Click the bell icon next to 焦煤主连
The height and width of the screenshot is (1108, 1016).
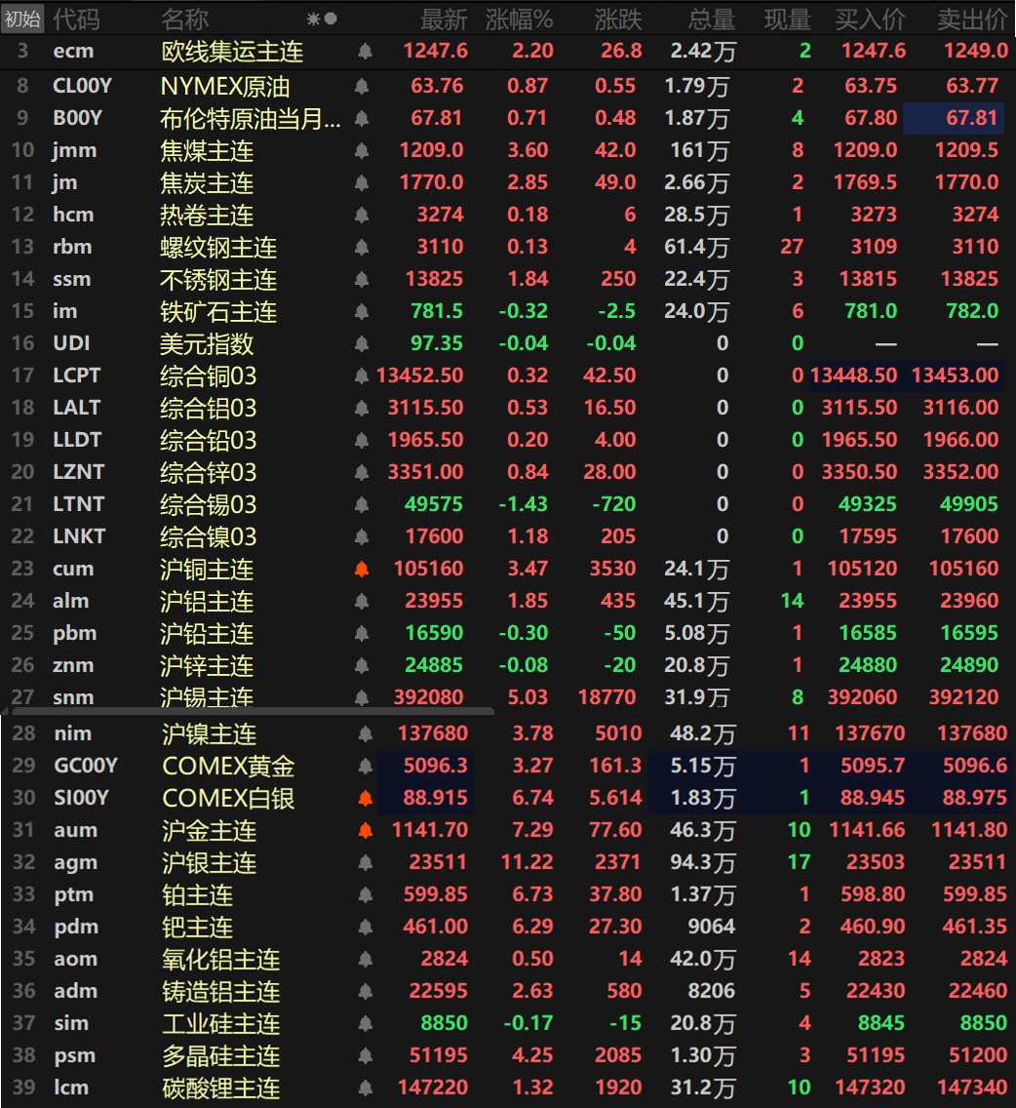pos(364,149)
